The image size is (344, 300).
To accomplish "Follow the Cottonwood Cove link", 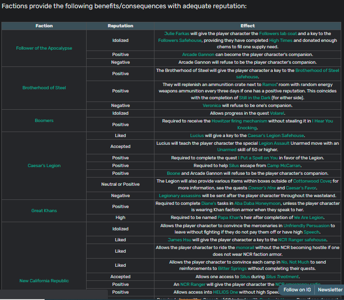I will pos(312,181).
